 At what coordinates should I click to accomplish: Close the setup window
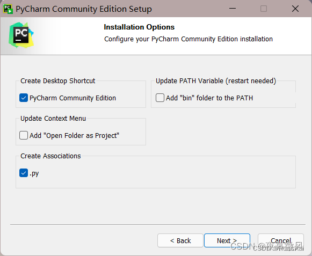pos(295,9)
